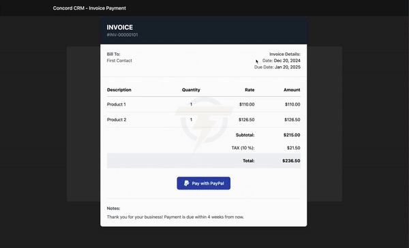Click the Concord CRM - Invoice Payment title
The image size is (409, 248).
[x=89, y=8]
